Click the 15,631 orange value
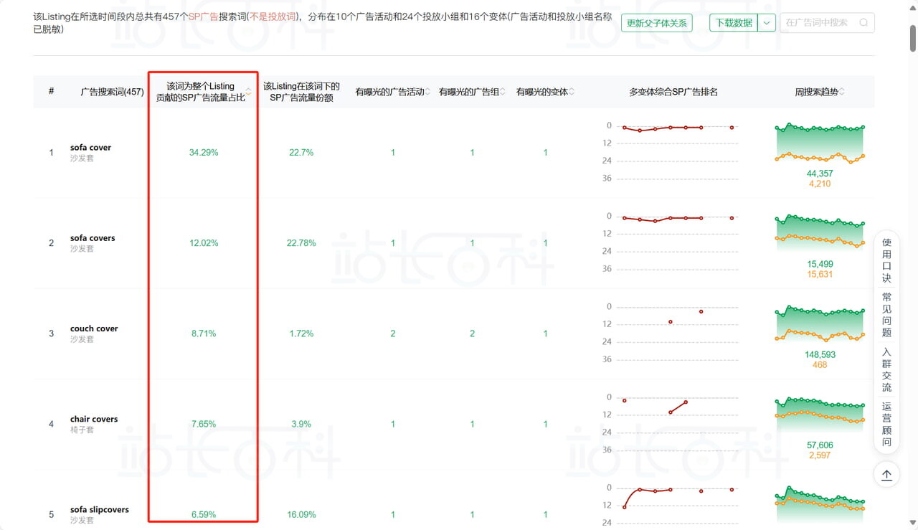918x530 pixels. click(x=820, y=274)
